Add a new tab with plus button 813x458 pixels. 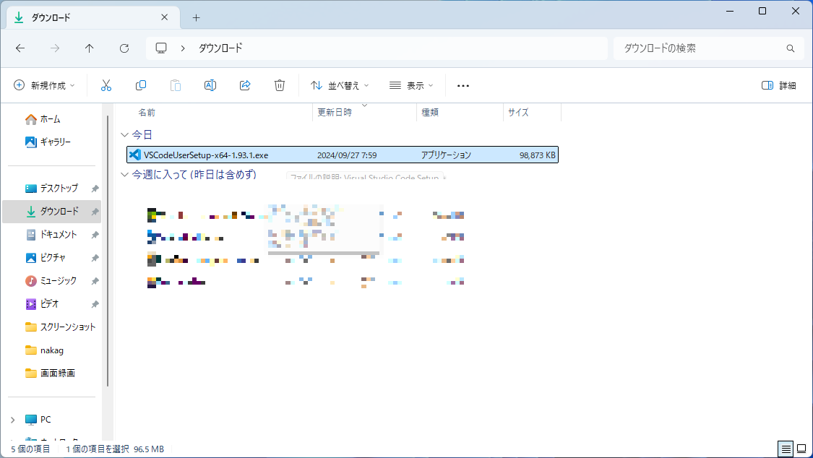pyautogui.click(x=196, y=17)
